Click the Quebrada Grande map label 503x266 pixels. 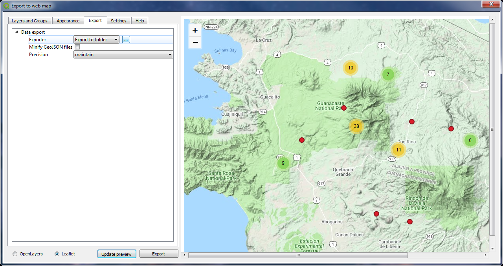coord(343,172)
